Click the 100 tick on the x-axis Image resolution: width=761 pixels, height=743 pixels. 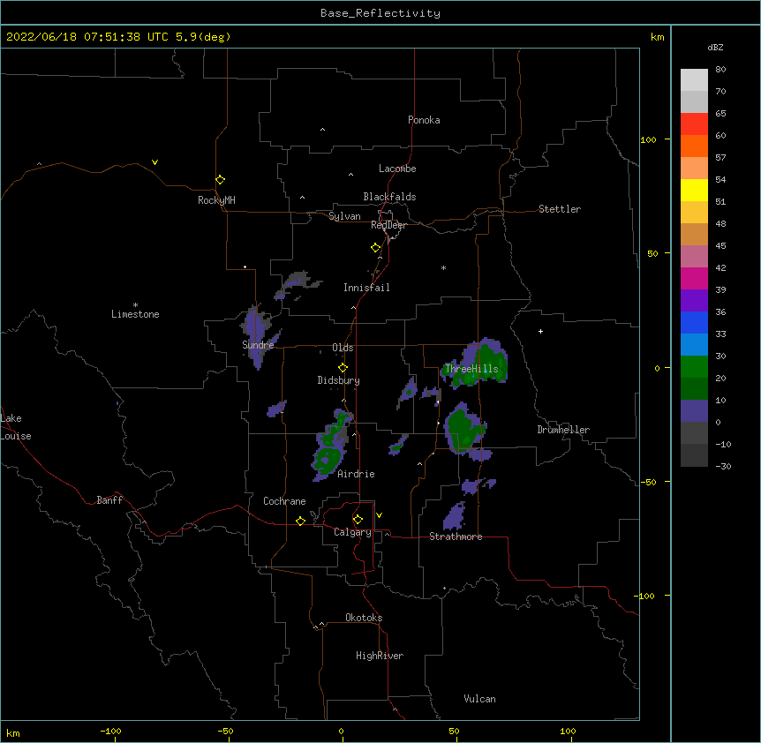point(568,731)
